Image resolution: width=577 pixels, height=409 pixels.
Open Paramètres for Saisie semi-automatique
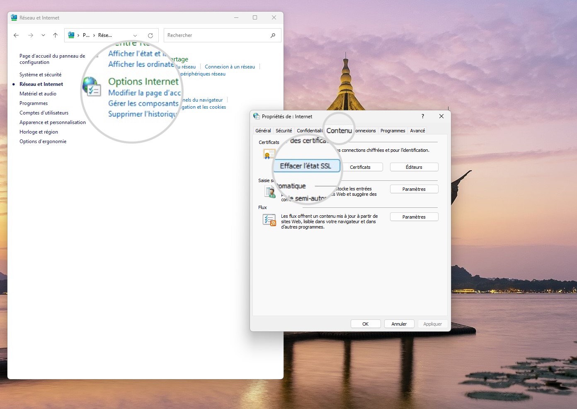[414, 189]
